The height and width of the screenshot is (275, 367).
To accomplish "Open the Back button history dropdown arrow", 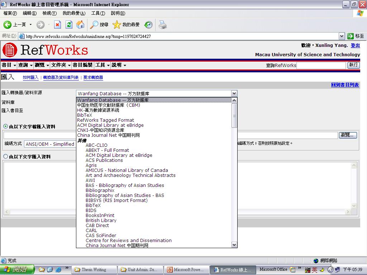I will [30, 25].
